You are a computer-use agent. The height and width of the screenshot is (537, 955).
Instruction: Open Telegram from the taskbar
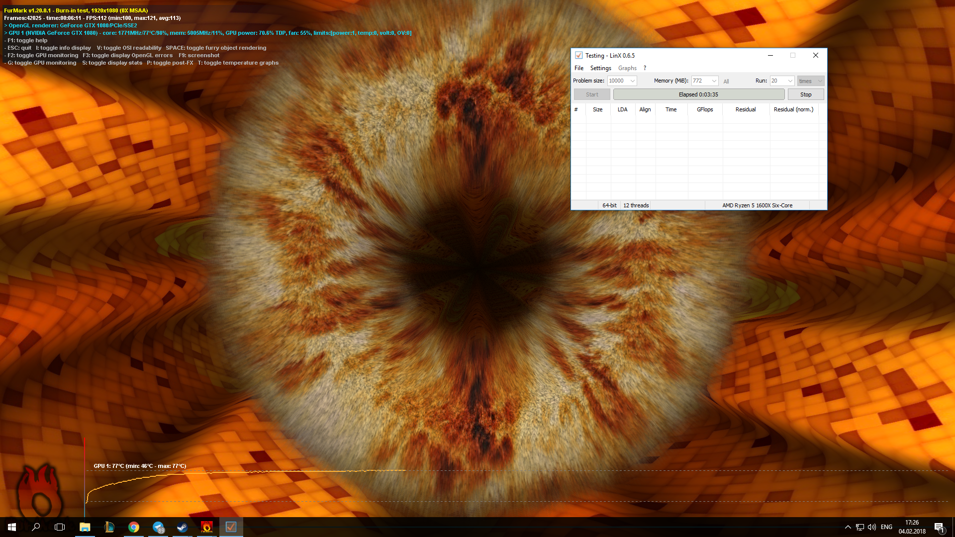point(158,527)
